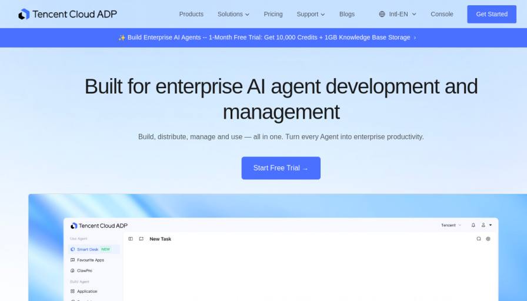Screen dimensions: 527x301
Task: Click the New Task title text
Action: [x=161, y=239]
